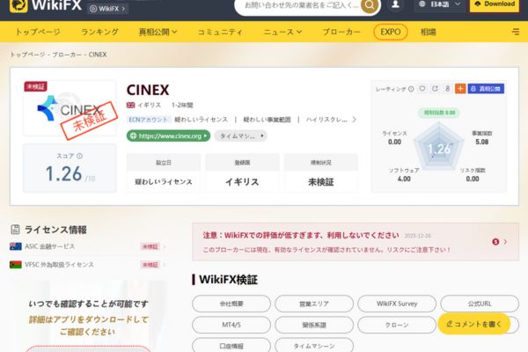
Task: Open the https://www.cinex.org website link
Action: pos(168,136)
